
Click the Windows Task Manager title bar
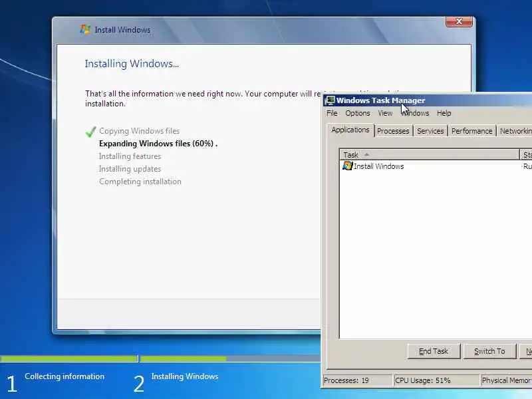428,100
